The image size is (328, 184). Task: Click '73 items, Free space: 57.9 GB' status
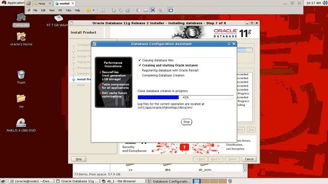coord(97,174)
